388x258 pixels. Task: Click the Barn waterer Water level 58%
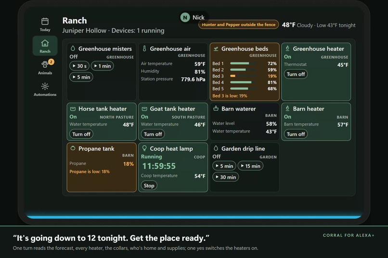(x=245, y=123)
